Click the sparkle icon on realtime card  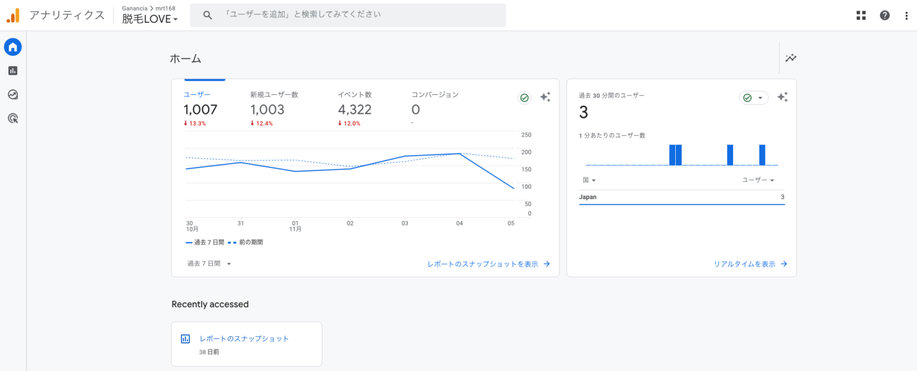point(783,97)
